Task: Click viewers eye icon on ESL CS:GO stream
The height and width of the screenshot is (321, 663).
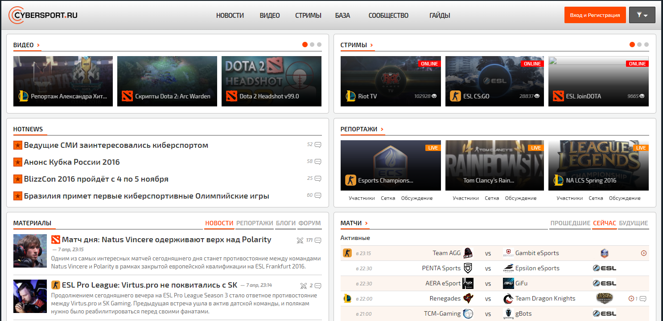Action: point(537,96)
